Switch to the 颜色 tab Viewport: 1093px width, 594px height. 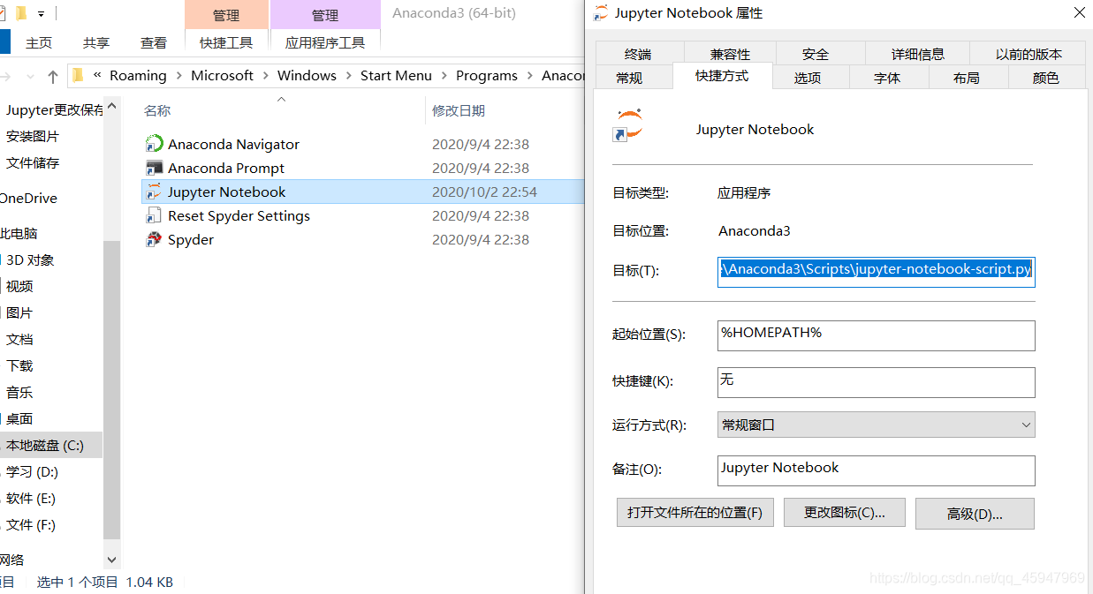1046,78
